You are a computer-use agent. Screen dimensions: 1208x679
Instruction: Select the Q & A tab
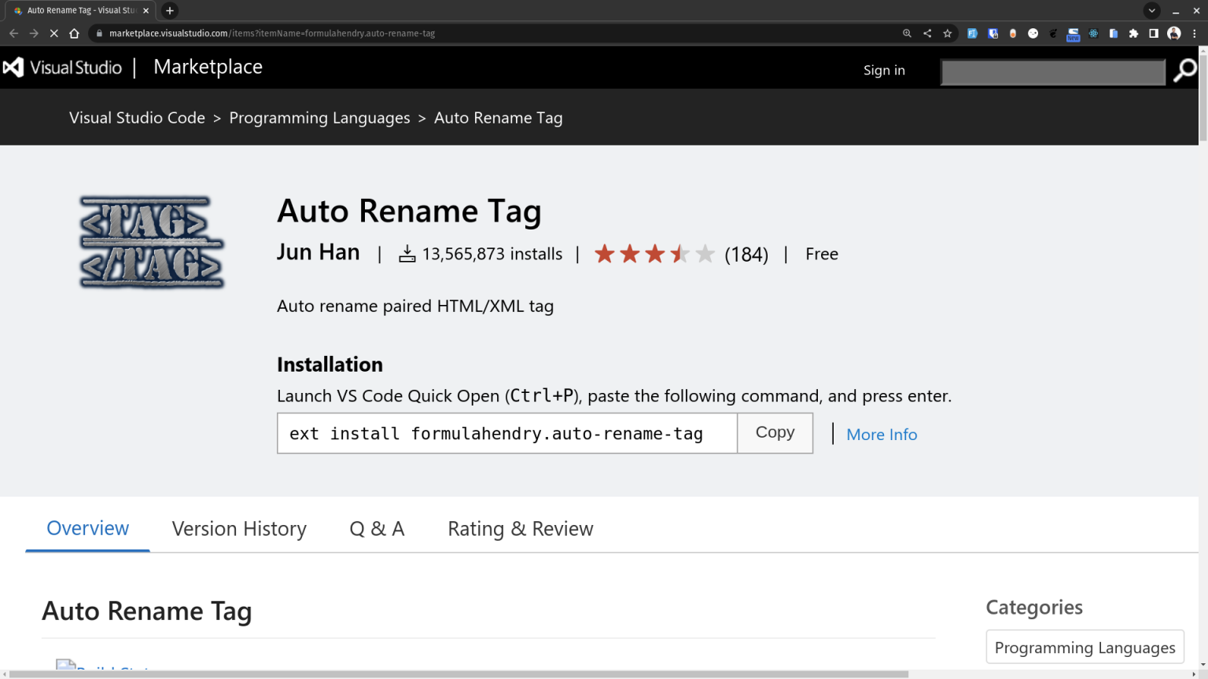(377, 529)
